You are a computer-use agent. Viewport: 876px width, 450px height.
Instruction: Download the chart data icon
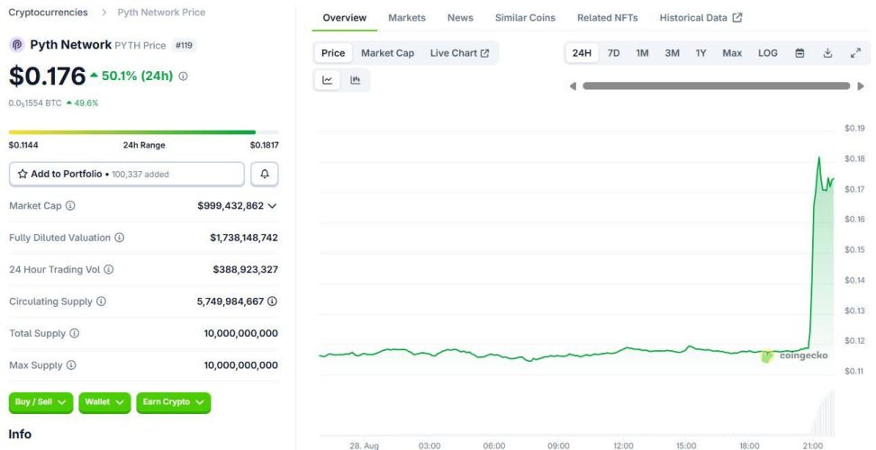point(827,53)
